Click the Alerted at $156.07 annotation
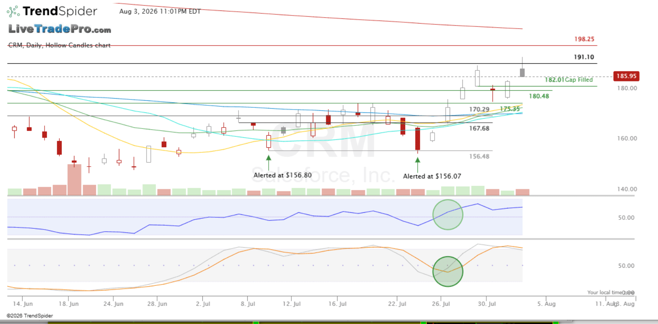Screen dimensions: 658x324 click(x=432, y=176)
